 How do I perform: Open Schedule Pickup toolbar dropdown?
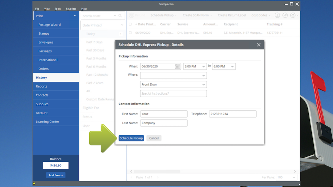164,15
